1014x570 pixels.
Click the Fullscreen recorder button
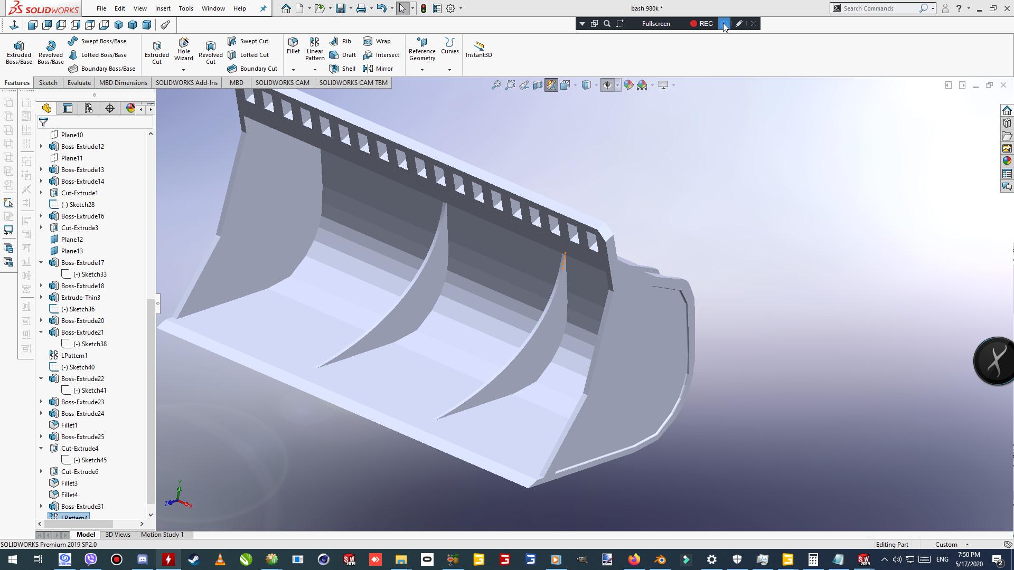pos(655,24)
